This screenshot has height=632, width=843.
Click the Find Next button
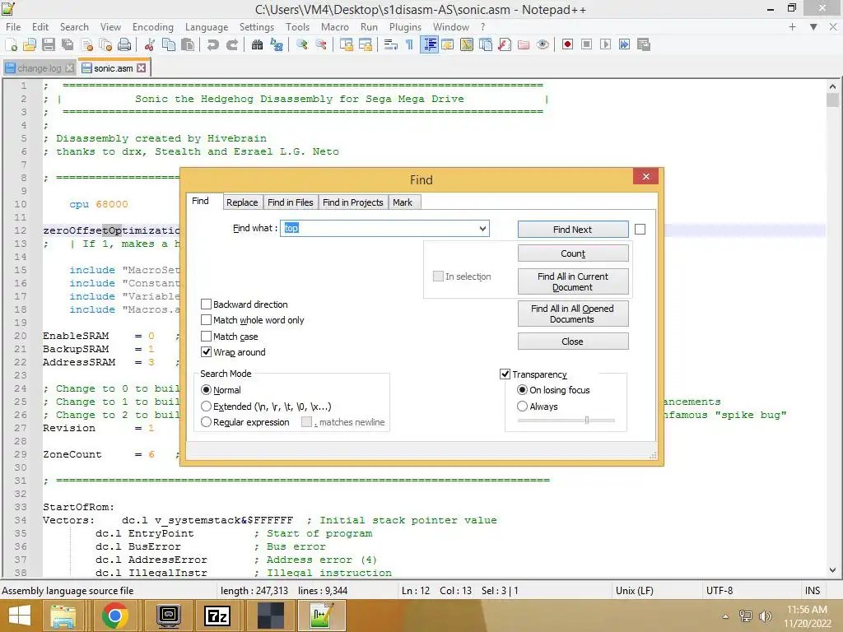[x=573, y=230]
